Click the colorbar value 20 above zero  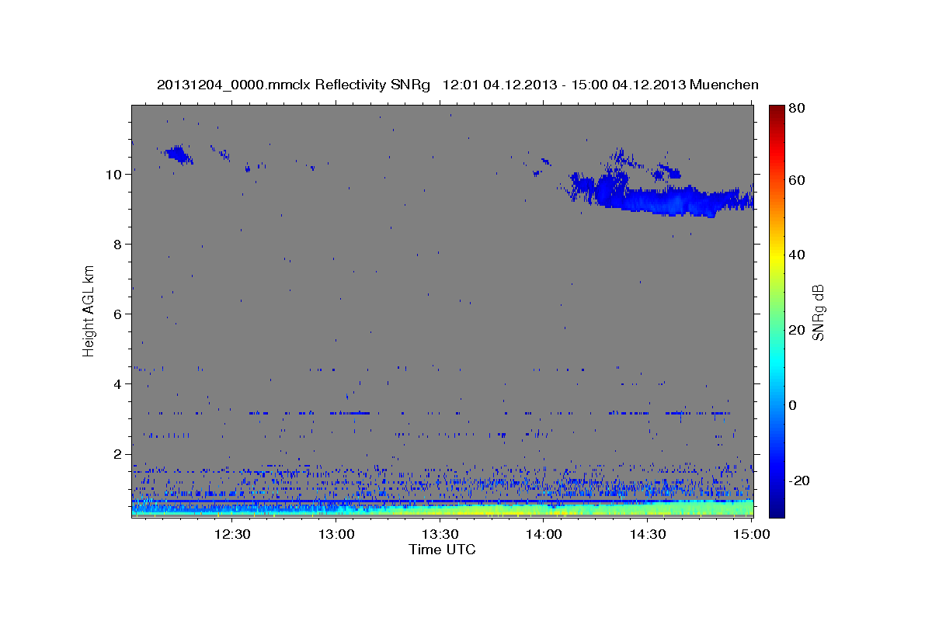pos(796,330)
